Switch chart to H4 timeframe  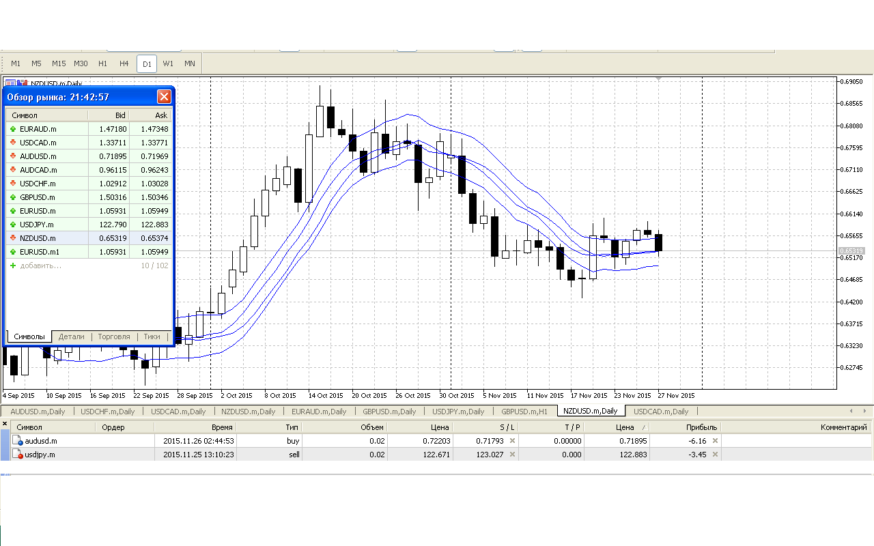click(124, 63)
